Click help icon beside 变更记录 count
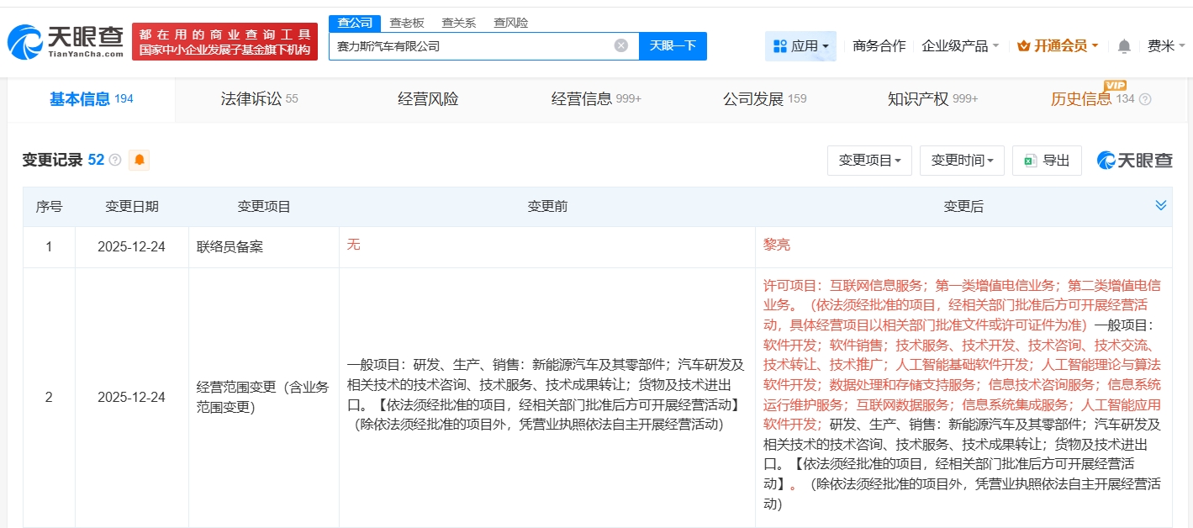This screenshot has width=1193, height=528. click(x=115, y=160)
